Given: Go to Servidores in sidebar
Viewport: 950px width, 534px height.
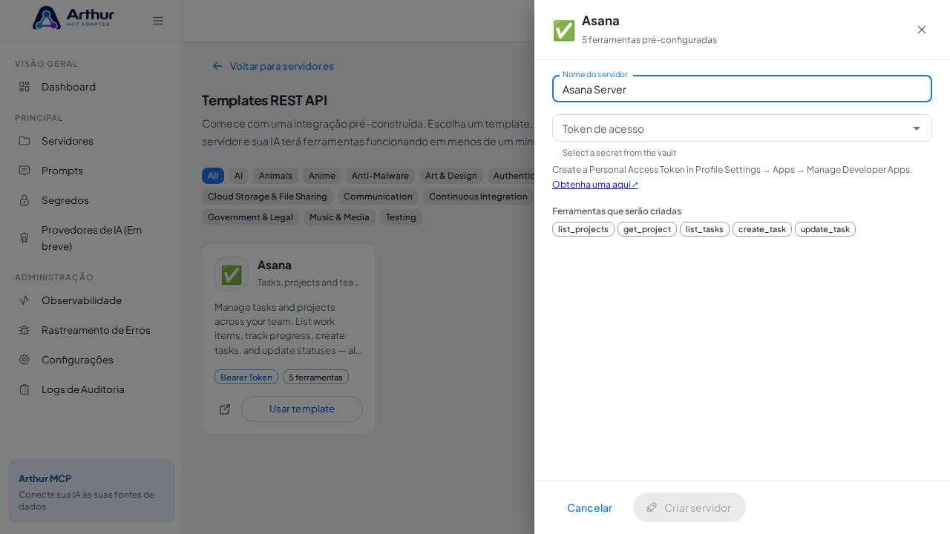Looking at the screenshot, I should click(x=91, y=141).
